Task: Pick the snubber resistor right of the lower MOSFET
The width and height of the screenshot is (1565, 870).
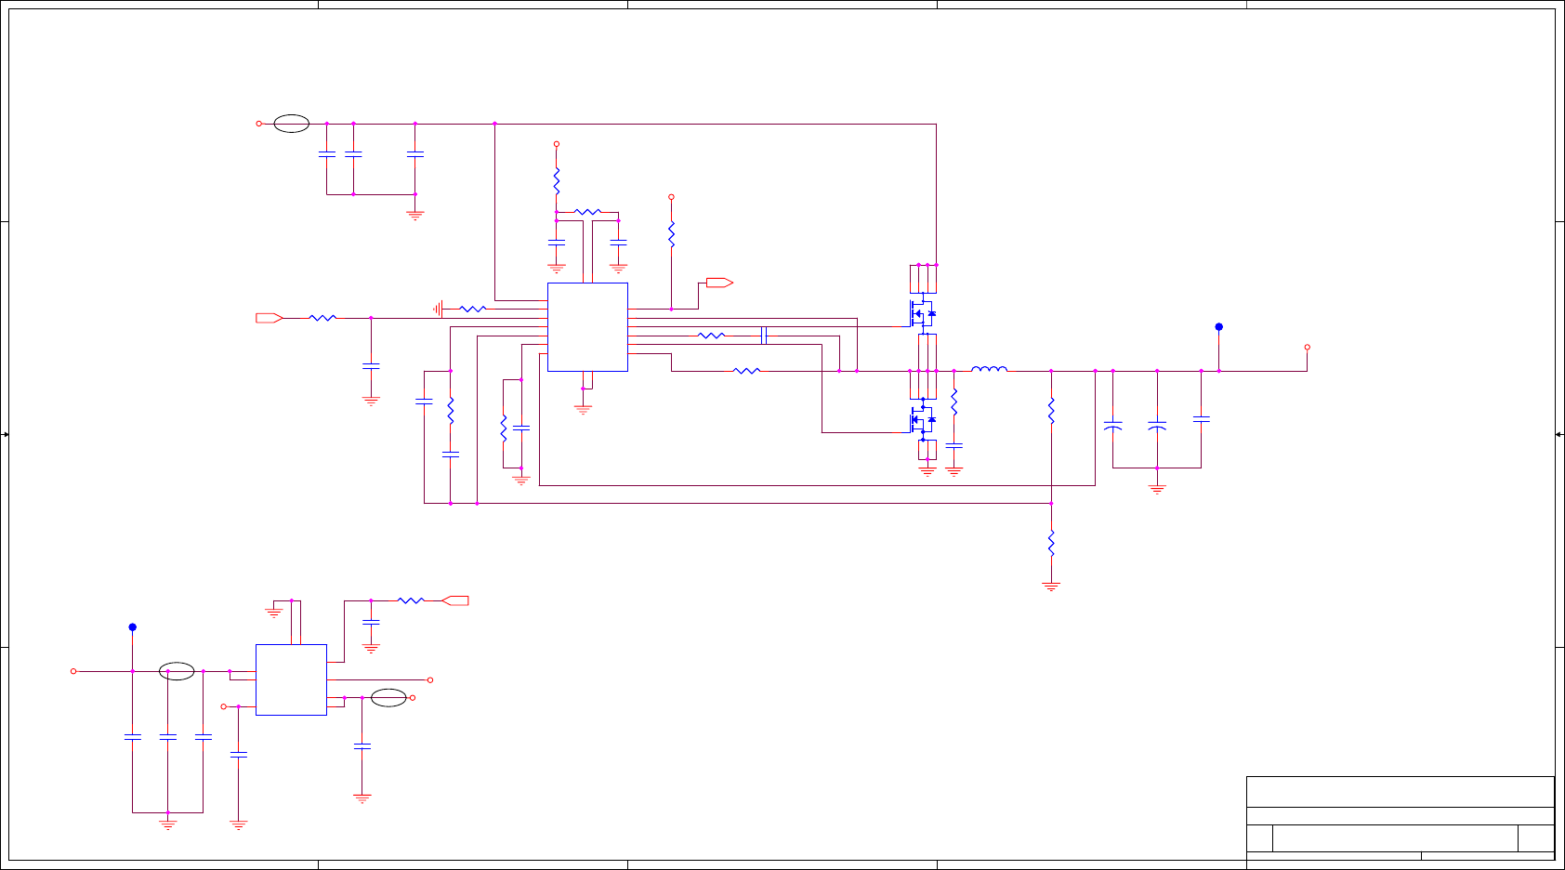Action: (x=954, y=402)
